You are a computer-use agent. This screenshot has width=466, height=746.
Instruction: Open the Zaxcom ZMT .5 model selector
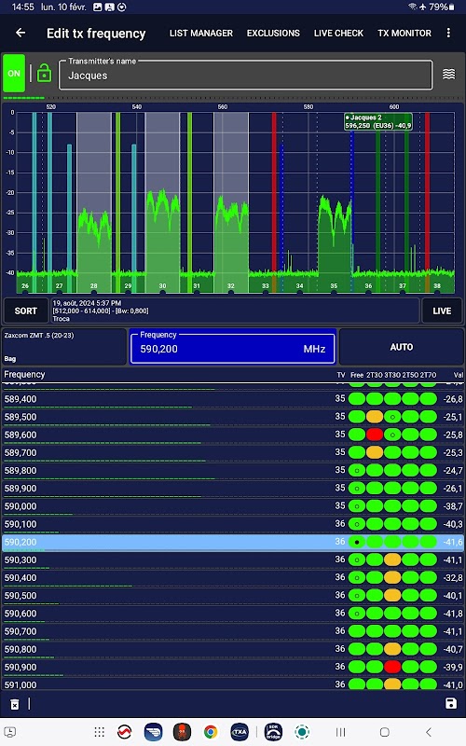(64, 347)
